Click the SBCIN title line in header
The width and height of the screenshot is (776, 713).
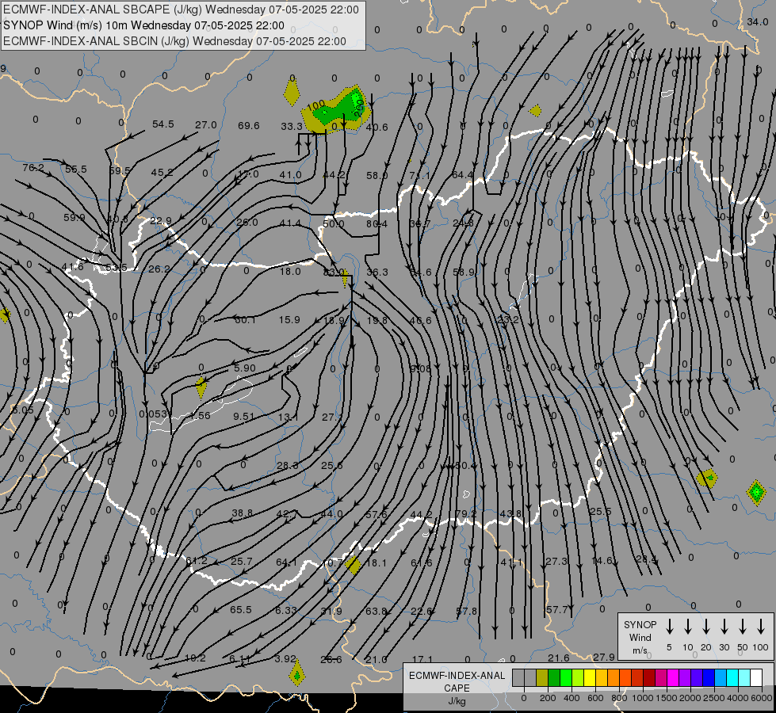pyautogui.click(x=174, y=41)
